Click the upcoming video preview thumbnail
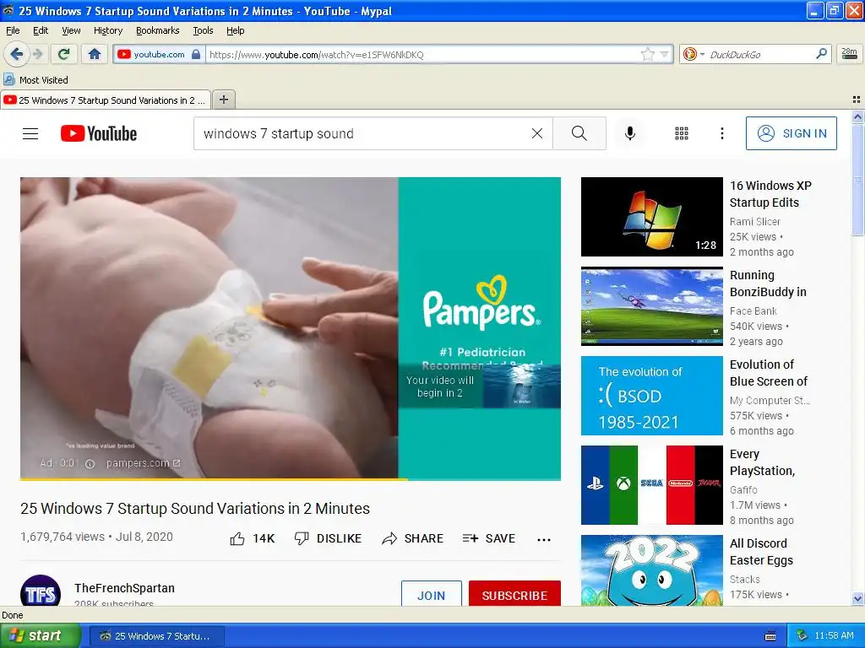This screenshot has height=648, width=865. (522, 386)
